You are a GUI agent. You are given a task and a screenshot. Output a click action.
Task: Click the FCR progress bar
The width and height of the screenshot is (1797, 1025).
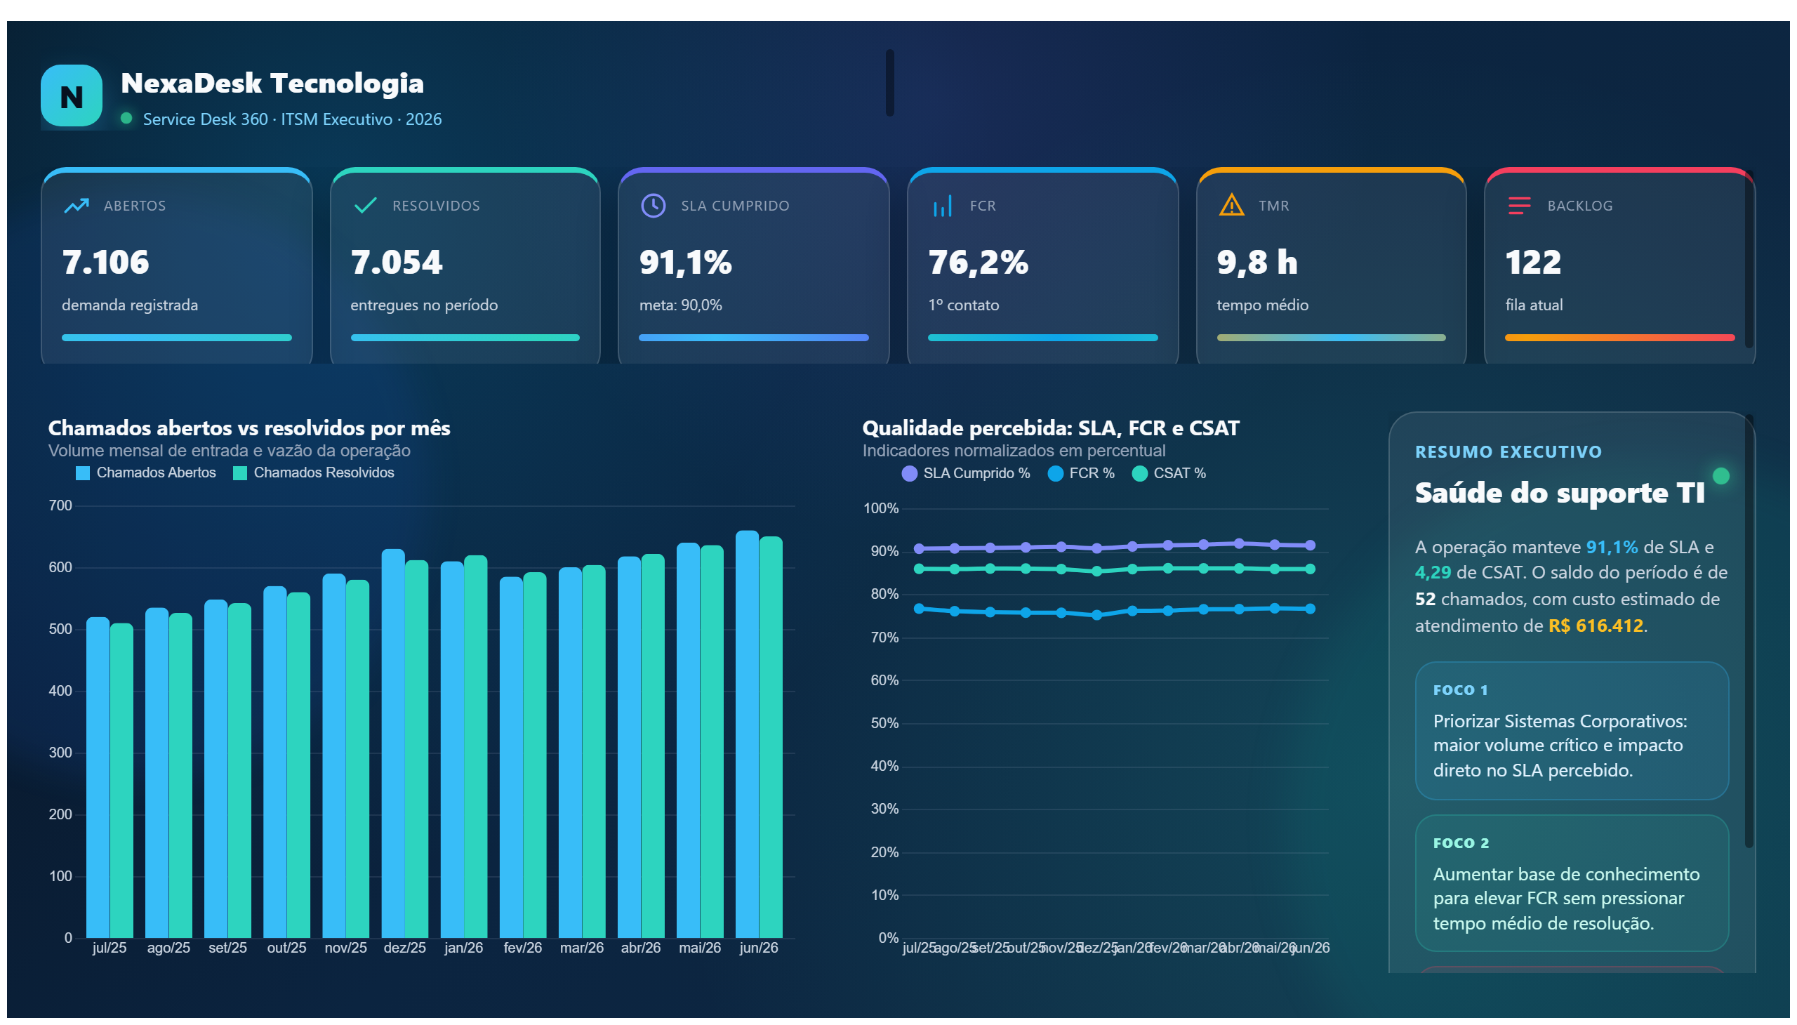point(1042,338)
